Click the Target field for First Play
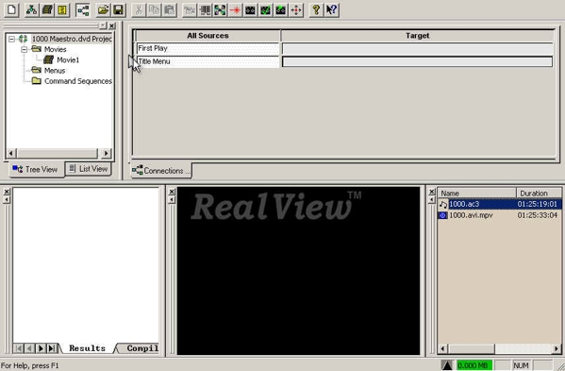Image resolution: width=565 pixels, height=371 pixels. (417, 49)
